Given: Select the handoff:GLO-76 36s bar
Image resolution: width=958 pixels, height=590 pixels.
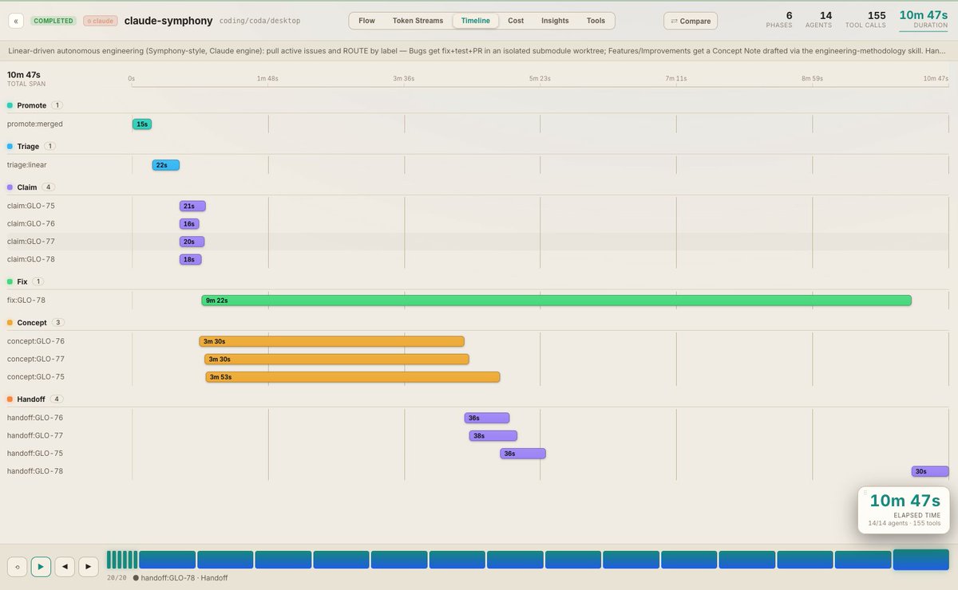Looking at the screenshot, I should click(x=487, y=418).
